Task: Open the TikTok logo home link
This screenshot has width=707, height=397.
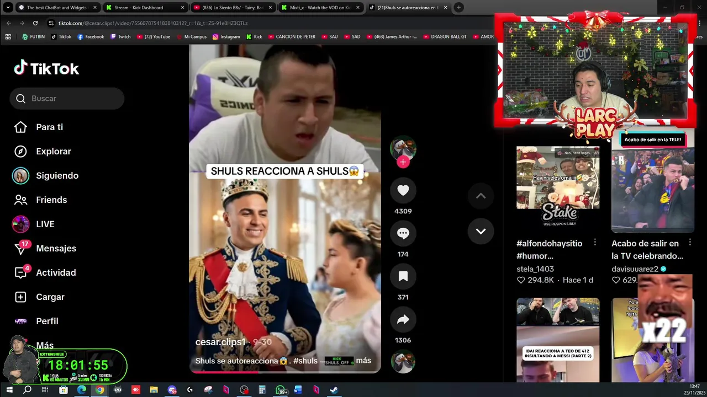Action: coord(46,68)
